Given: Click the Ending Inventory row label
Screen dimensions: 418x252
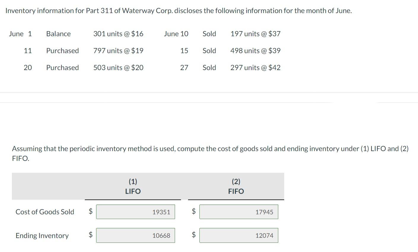Looking at the screenshot, I should (42, 235).
